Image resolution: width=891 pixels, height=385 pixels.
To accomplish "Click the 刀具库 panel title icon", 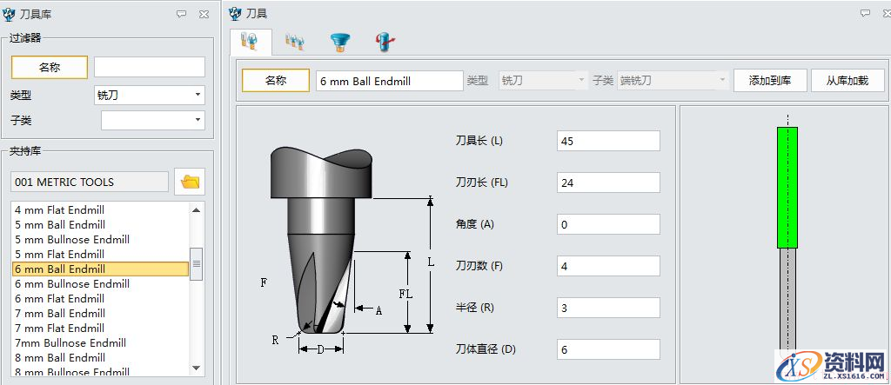I will (10, 14).
